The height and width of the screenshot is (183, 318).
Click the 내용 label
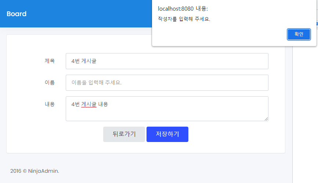coord(50,104)
